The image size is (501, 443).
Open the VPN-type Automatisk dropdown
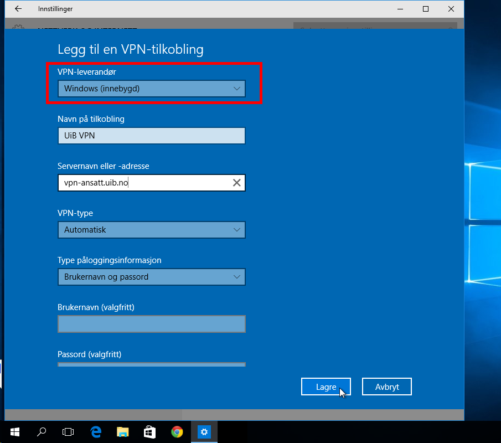point(151,230)
